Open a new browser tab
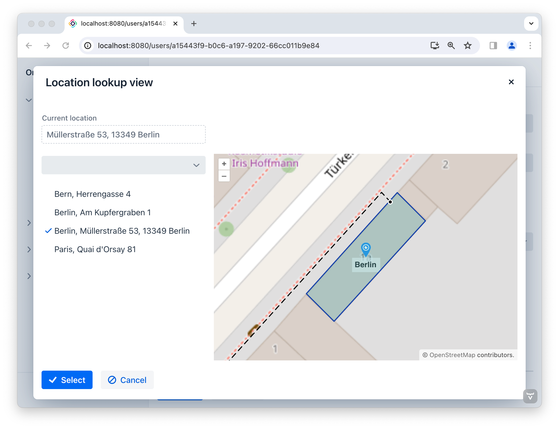Viewport: 559px width, 429px height. point(194,24)
